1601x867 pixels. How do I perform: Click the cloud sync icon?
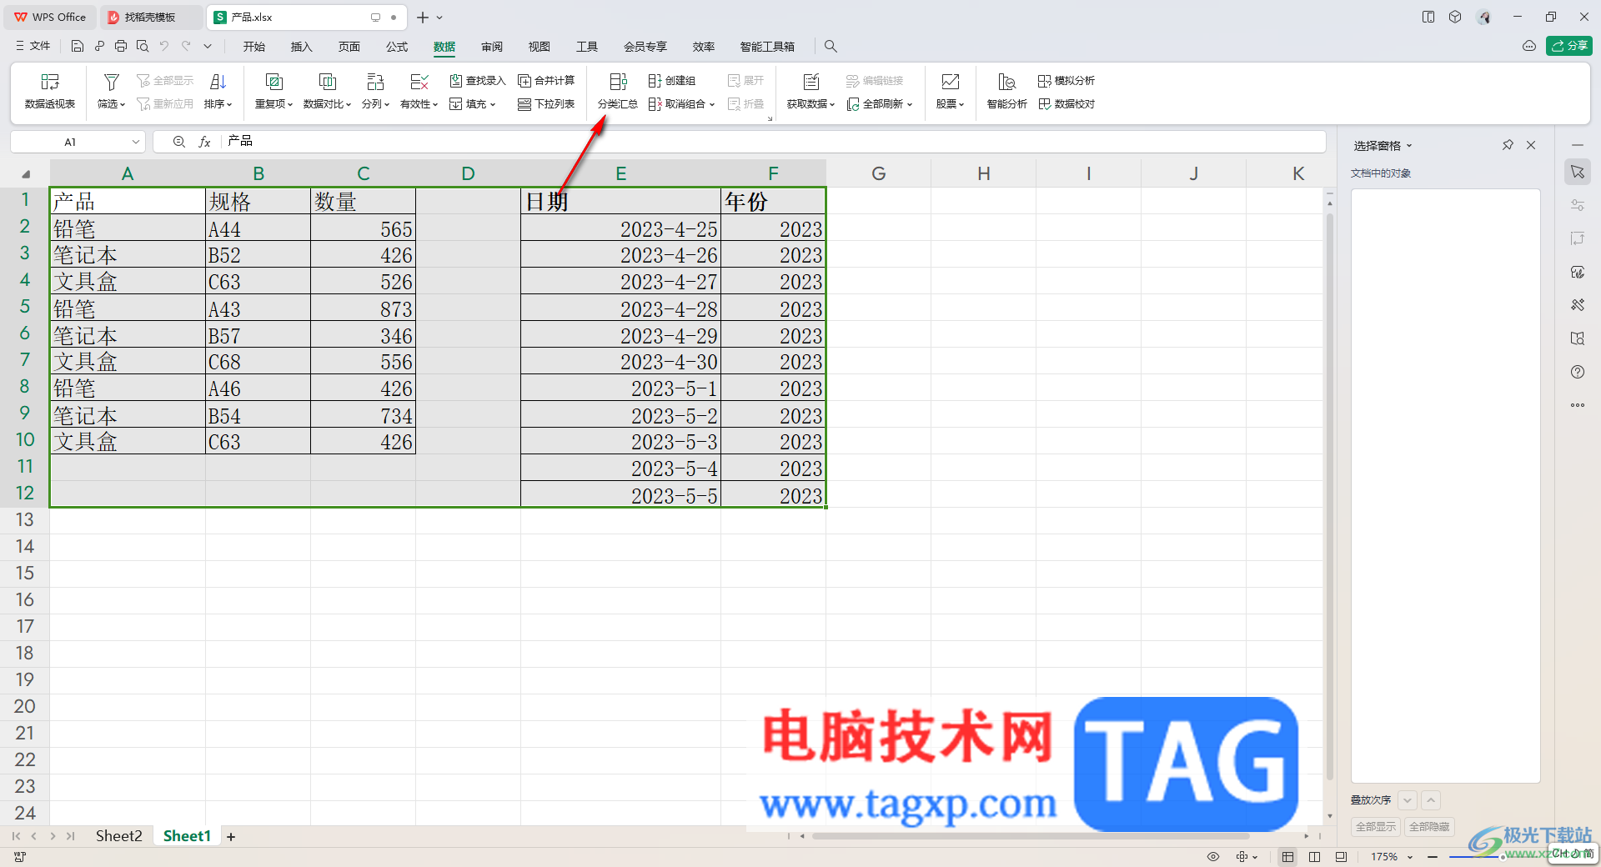coord(1529,46)
